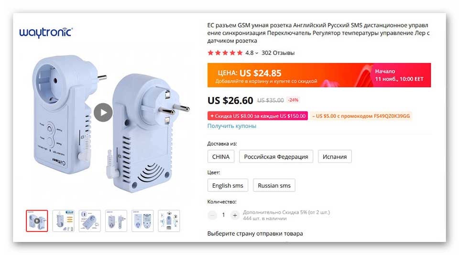Choose CHINA as shipping origin

pyautogui.click(x=221, y=157)
